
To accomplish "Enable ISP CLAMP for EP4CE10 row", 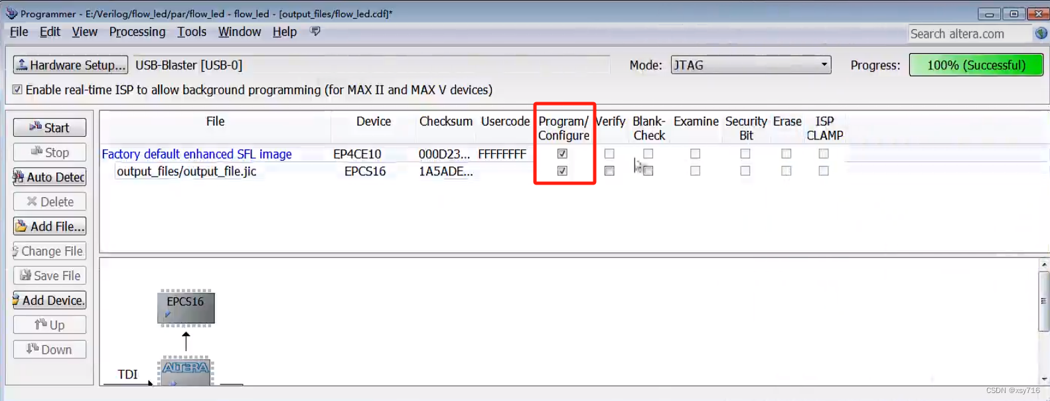I will pyautogui.click(x=824, y=153).
